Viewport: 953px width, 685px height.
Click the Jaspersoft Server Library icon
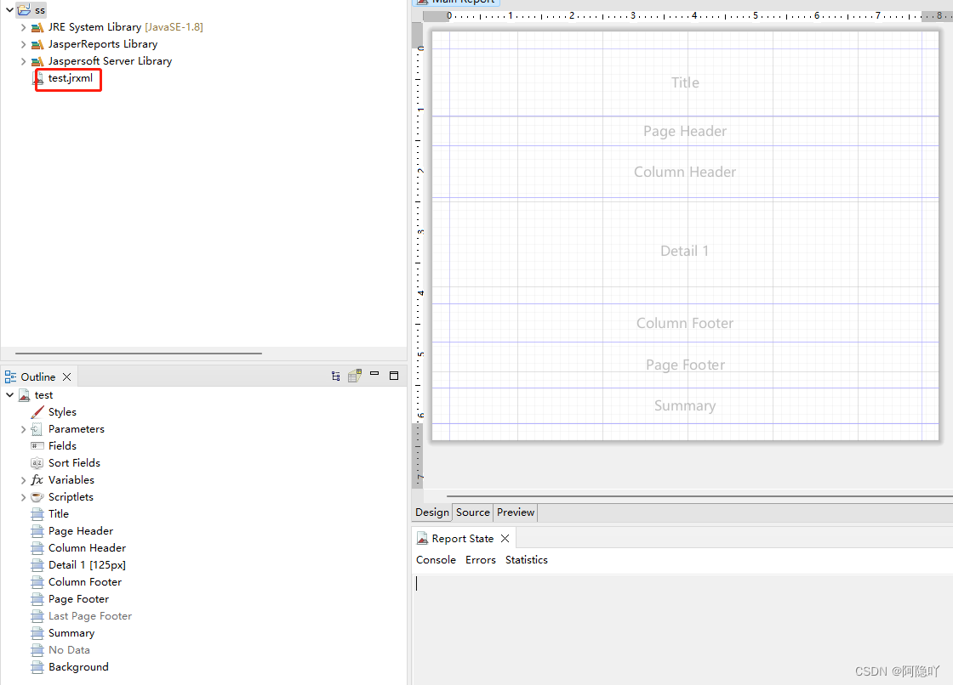(37, 61)
